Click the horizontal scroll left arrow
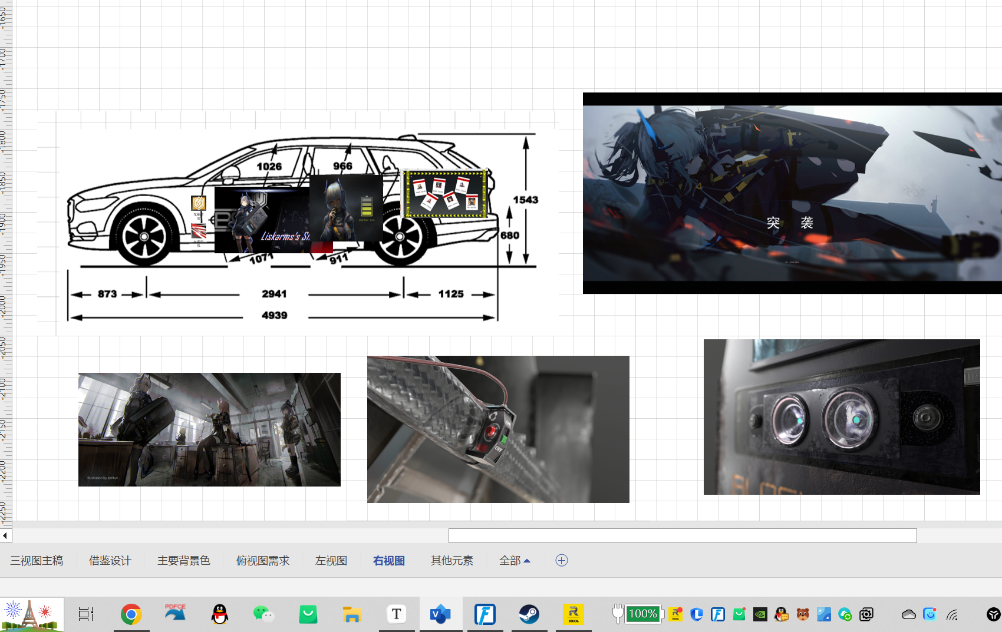Viewport: 1002px width, 632px height. coord(5,535)
